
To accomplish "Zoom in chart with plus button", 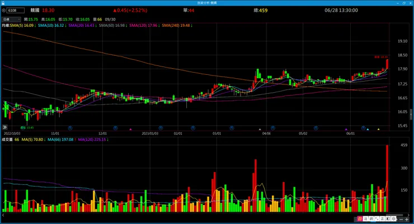I will tap(407, 220).
